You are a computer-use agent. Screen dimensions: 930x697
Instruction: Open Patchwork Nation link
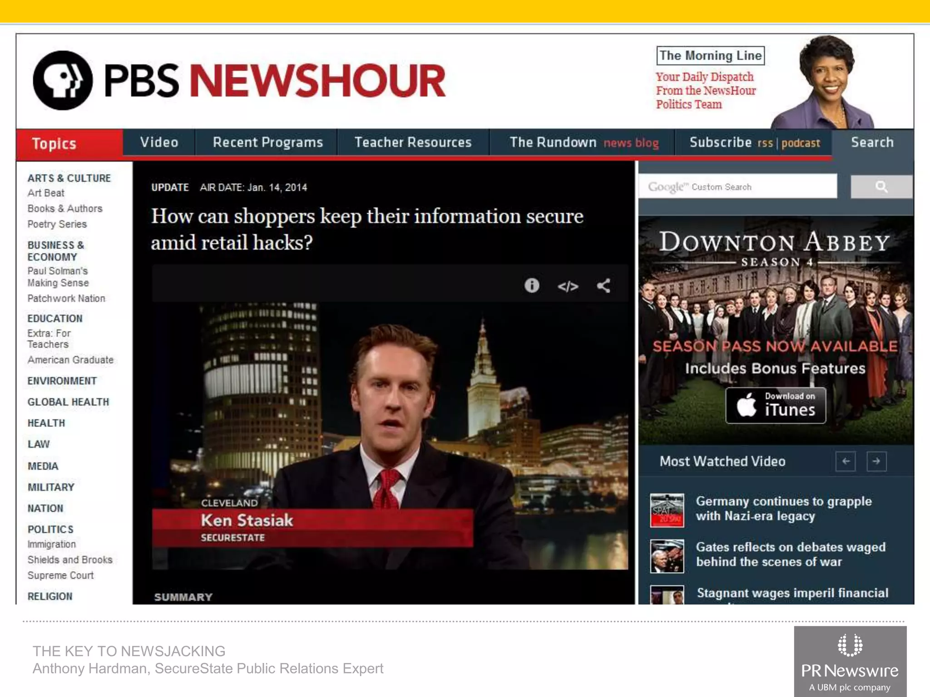point(66,299)
